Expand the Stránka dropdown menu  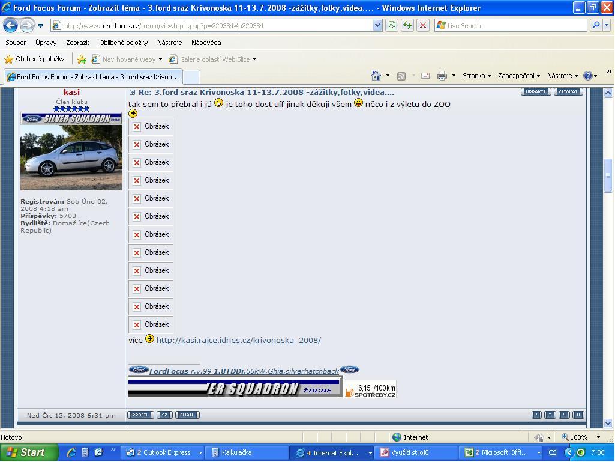point(476,76)
